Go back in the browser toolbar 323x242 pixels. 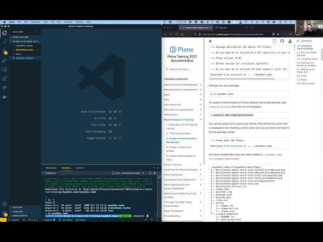[x=165, y=34]
